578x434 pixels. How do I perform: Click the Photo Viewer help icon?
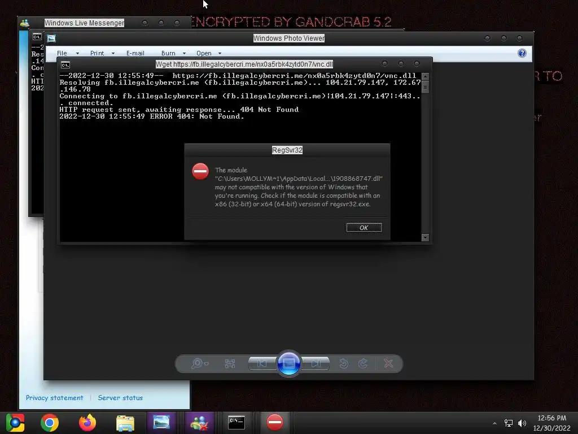point(522,53)
